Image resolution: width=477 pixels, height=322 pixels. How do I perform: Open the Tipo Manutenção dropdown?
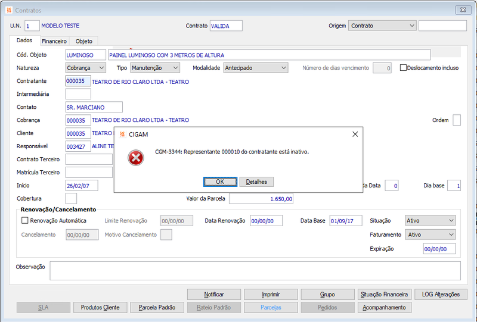(x=155, y=68)
